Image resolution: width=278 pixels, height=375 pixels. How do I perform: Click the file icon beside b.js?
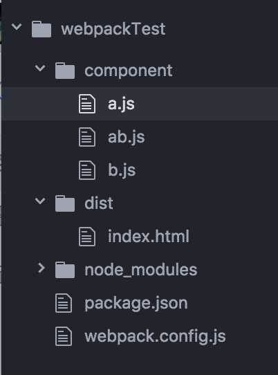pyautogui.click(x=87, y=170)
